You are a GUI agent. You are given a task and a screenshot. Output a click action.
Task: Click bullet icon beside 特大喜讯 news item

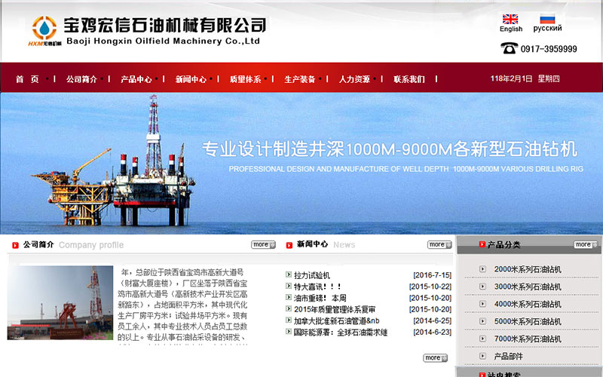click(289, 286)
